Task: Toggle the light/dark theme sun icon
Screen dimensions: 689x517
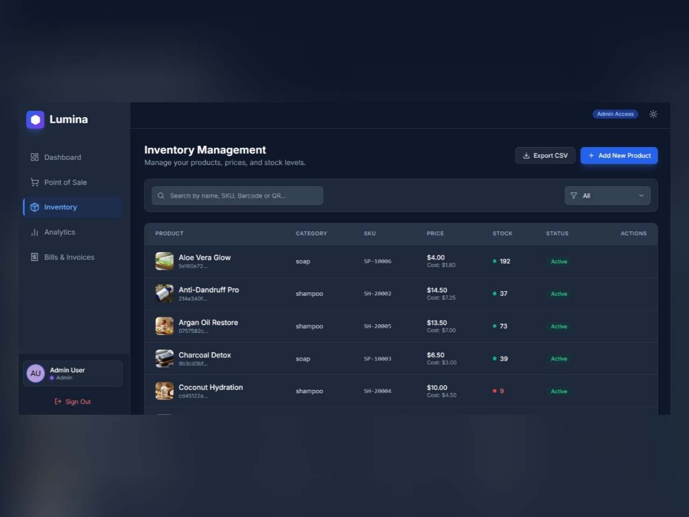Action: [653, 114]
